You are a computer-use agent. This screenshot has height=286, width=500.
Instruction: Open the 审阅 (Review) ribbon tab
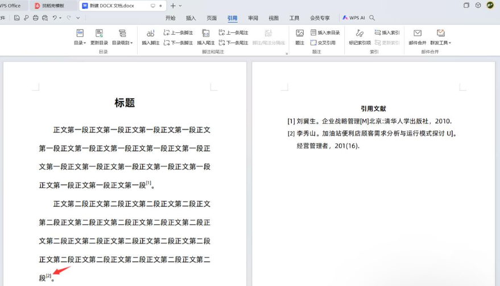pyautogui.click(x=253, y=18)
